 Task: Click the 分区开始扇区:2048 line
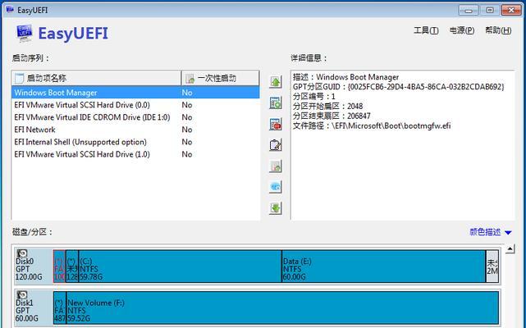327,107
